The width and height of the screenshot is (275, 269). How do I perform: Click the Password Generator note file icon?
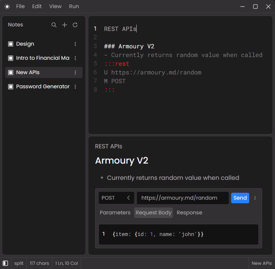tap(11, 87)
